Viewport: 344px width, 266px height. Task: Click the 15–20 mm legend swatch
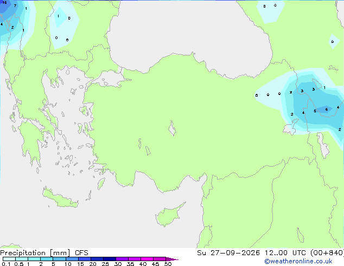(x=85, y=259)
